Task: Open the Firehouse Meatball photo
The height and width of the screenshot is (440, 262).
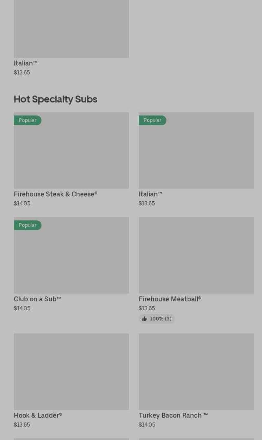Action: click(196, 255)
